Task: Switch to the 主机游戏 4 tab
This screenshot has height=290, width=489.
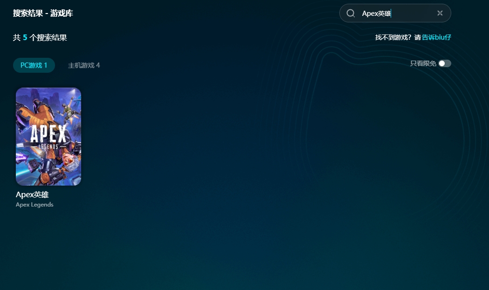Action: tap(84, 65)
